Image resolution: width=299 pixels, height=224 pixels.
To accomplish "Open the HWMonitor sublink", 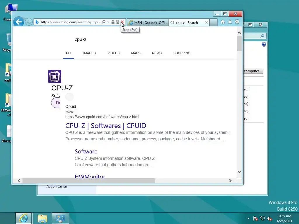I will 90,176.
